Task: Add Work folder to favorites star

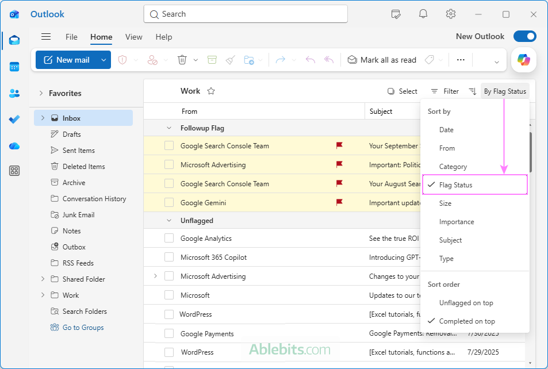Action: 211,91
